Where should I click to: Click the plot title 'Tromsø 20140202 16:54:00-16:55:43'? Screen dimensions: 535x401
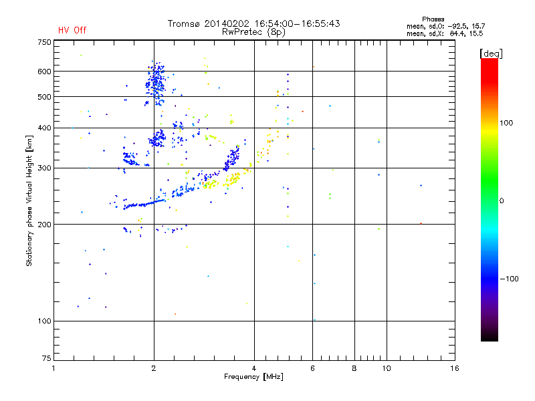(x=253, y=23)
